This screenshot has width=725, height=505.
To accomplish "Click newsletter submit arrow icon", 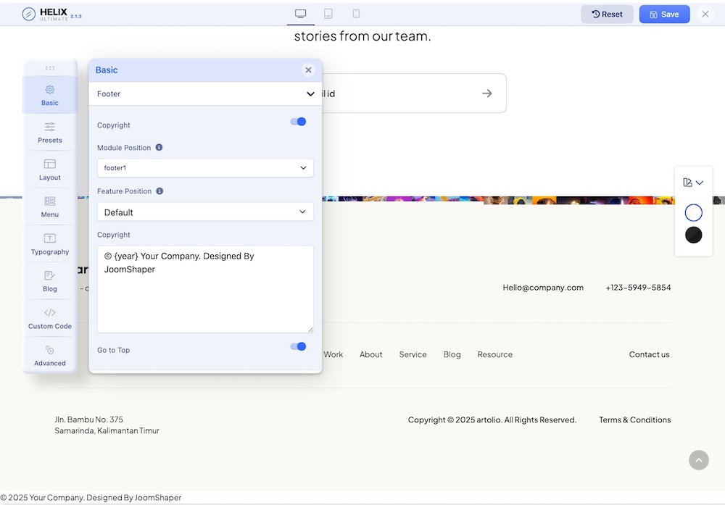I will click(x=487, y=93).
